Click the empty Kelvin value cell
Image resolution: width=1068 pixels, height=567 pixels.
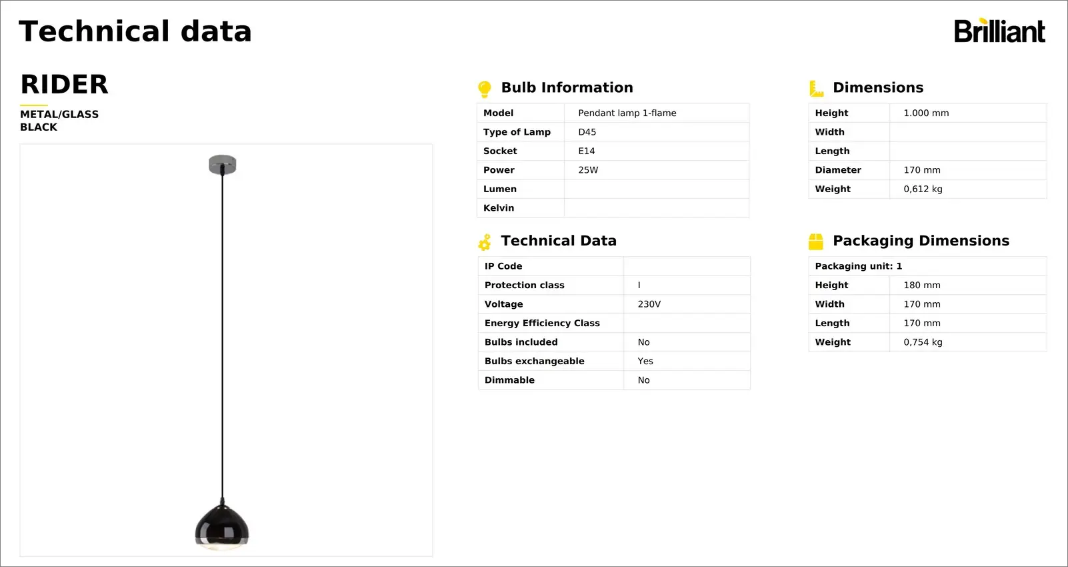click(656, 208)
